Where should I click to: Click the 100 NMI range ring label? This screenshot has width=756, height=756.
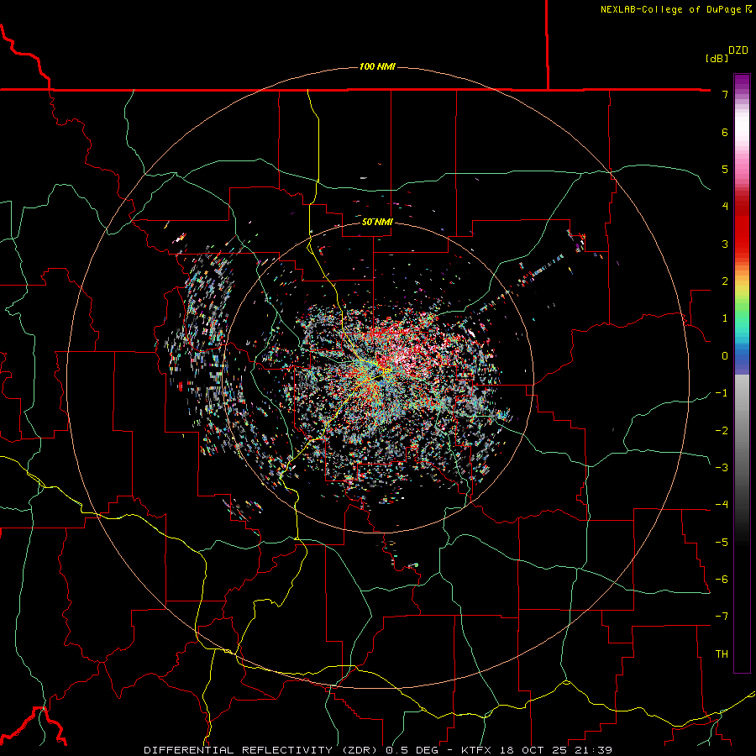point(377,66)
